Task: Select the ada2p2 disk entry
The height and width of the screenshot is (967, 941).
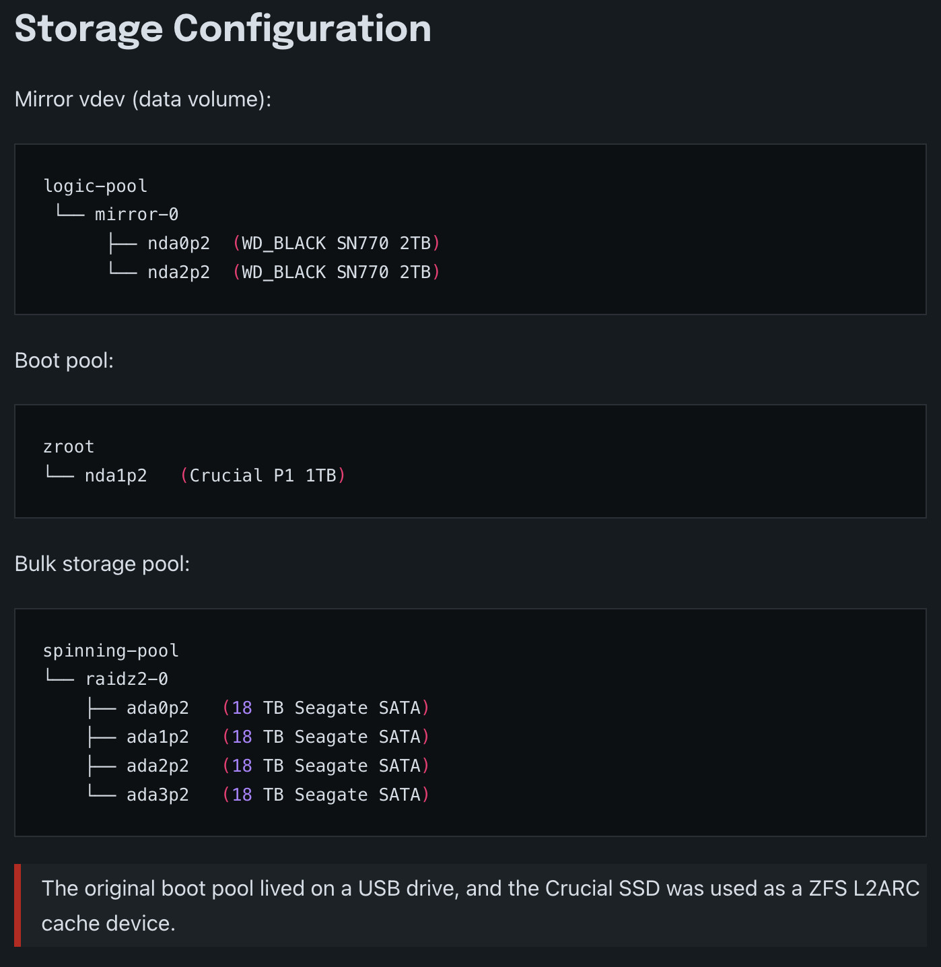Action: (158, 766)
